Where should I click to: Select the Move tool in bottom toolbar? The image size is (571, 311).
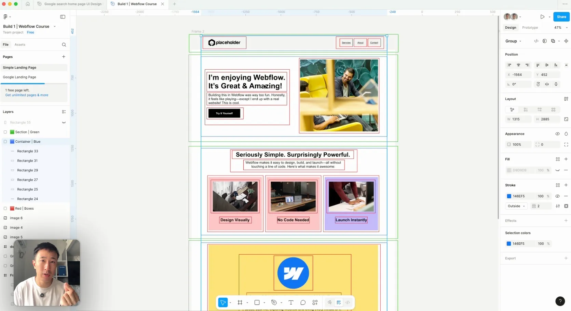point(223,302)
